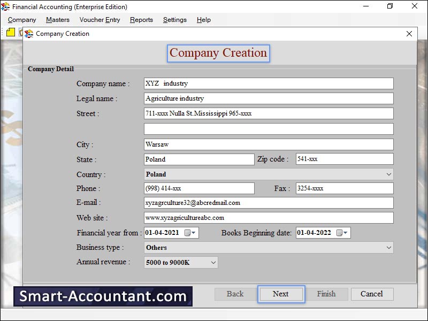The height and width of the screenshot is (321, 428).
Task: Open the Reports menu
Action: click(141, 20)
